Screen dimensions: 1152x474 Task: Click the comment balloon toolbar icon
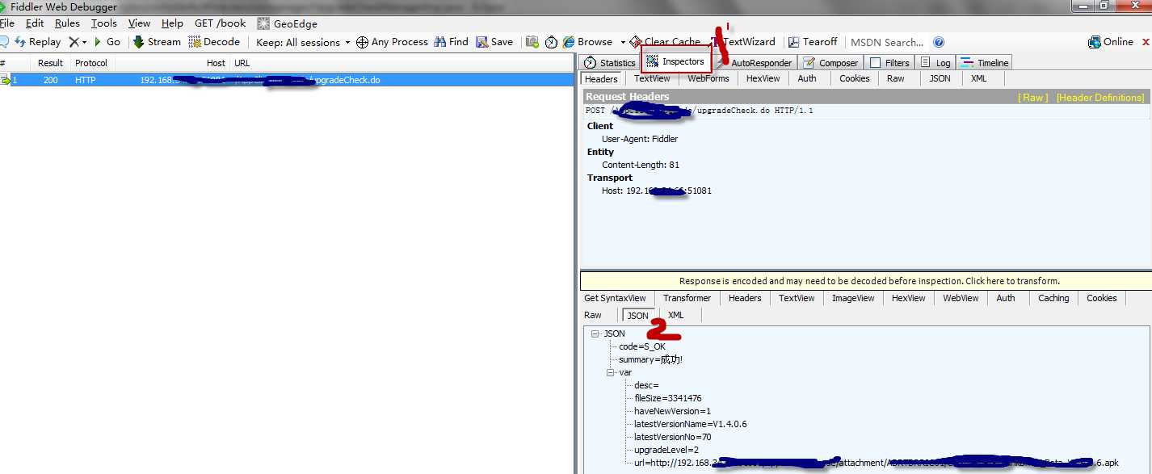pos(4,42)
